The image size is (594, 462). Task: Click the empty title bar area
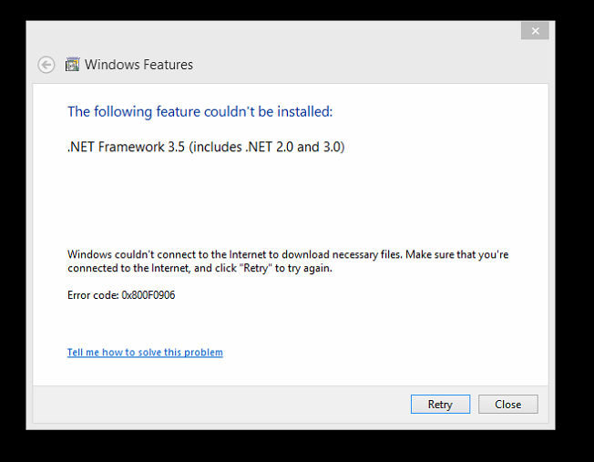[x=273, y=31]
